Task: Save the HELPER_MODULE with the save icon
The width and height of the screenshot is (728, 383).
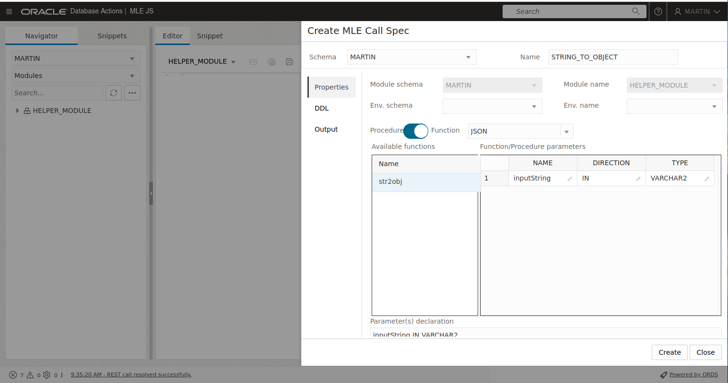Action: coord(289,61)
